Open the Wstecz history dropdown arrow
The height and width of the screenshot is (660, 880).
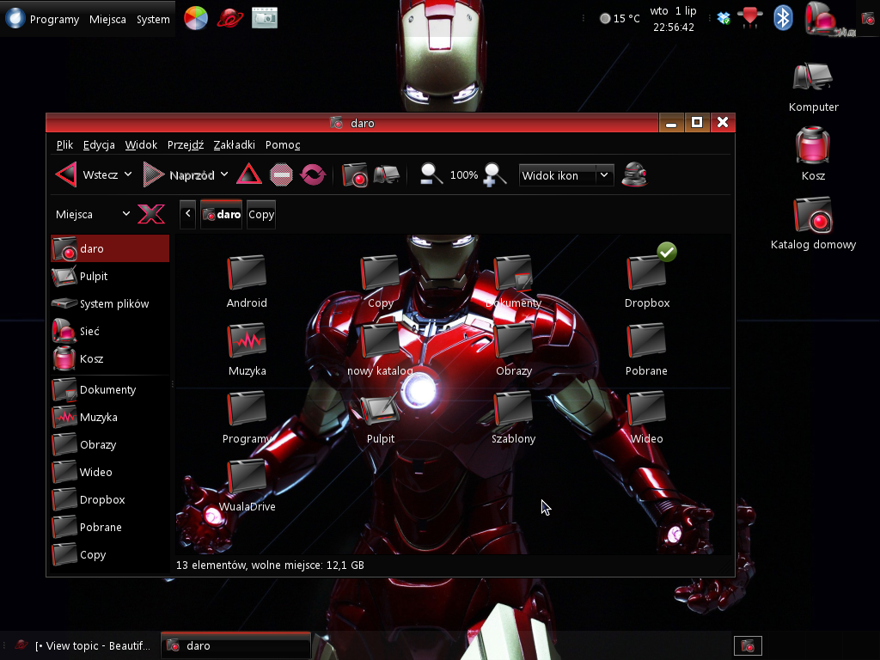tap(128, 174)
